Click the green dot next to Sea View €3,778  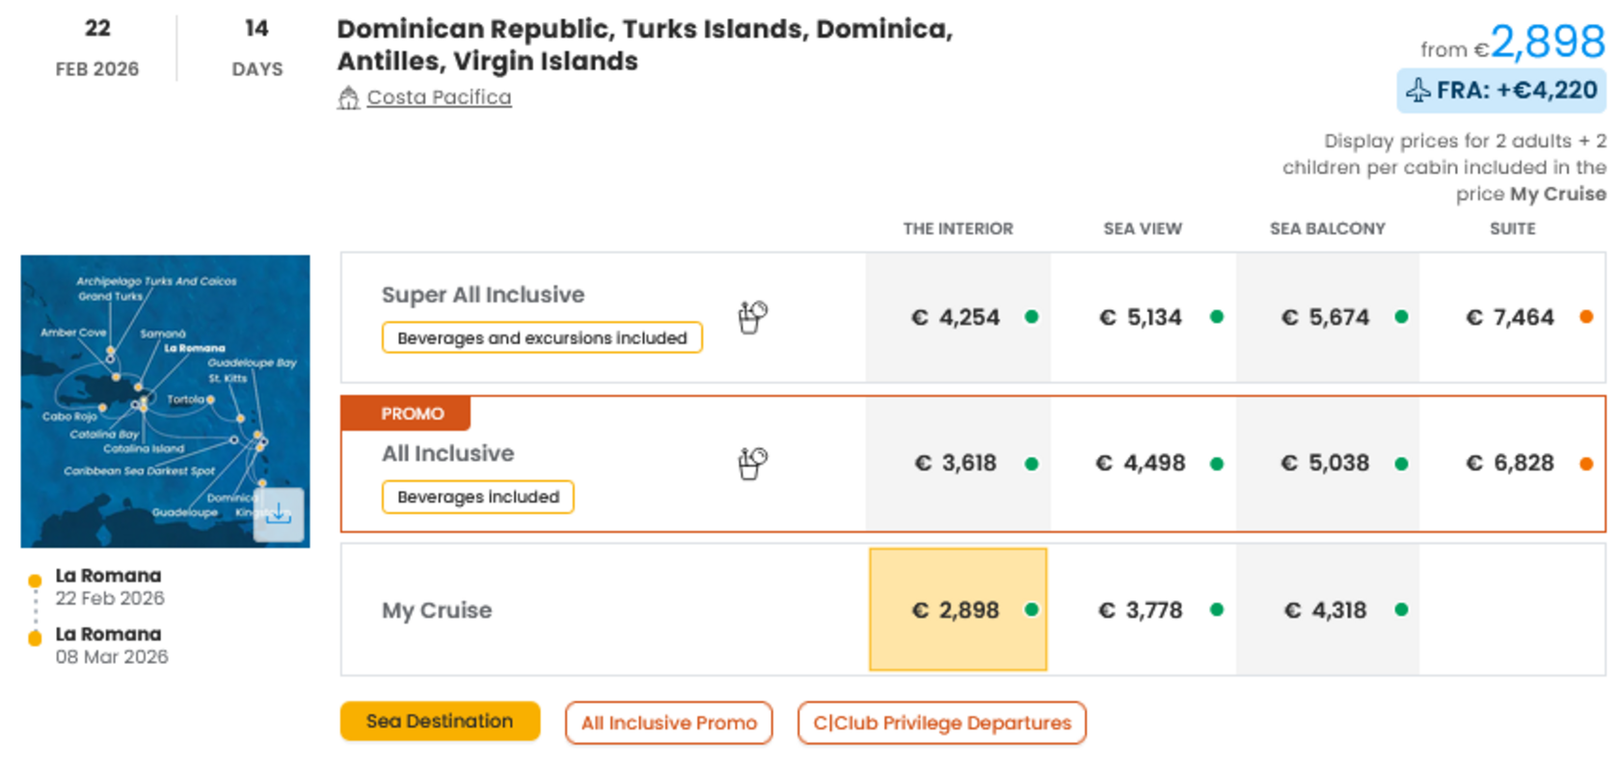(x=1217, y=610)
